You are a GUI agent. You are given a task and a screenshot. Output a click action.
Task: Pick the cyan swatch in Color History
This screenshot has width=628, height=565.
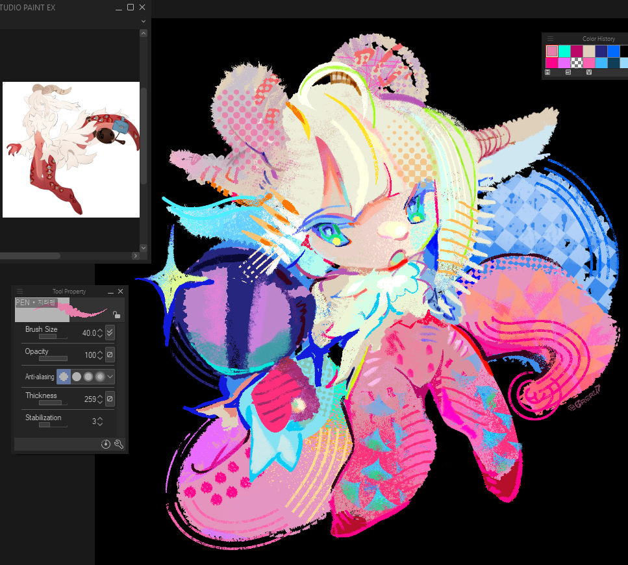564,51
